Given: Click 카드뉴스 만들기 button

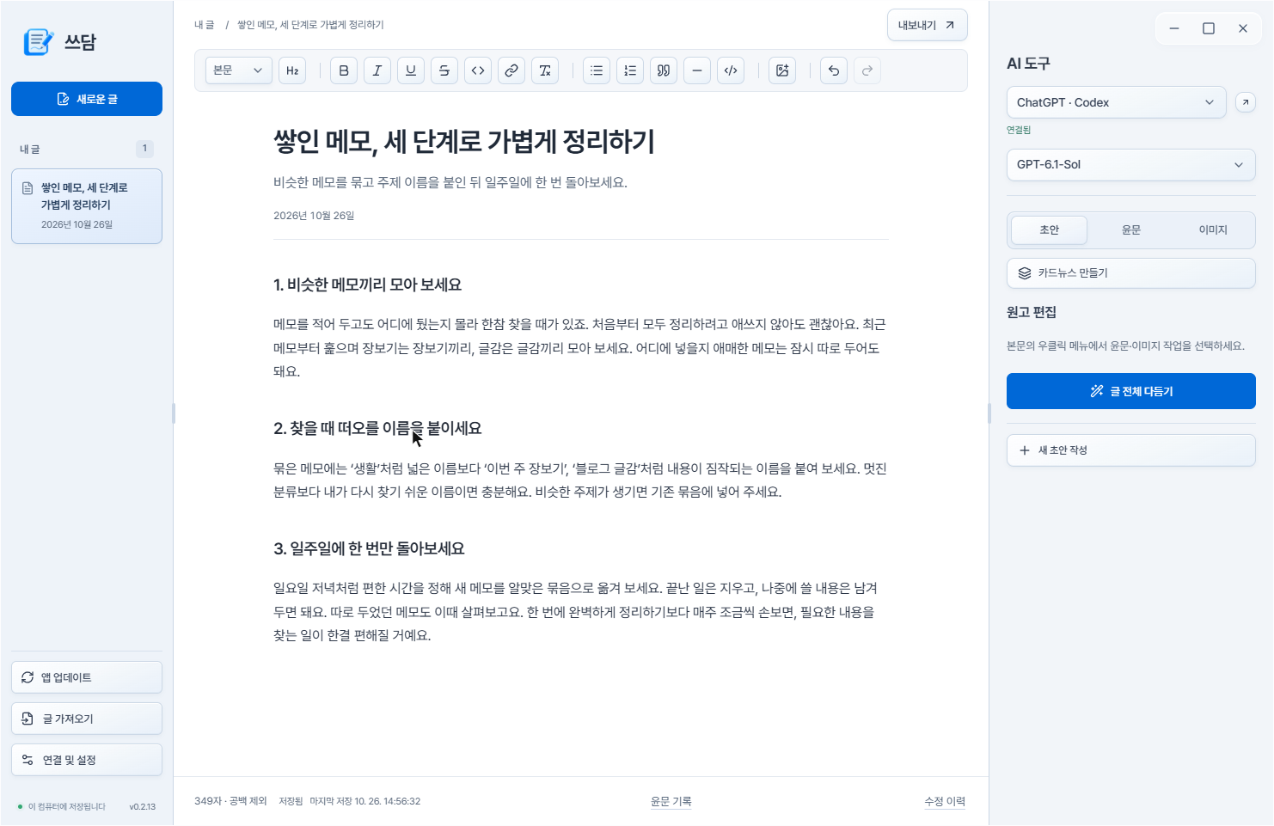Looking at the screenshot, I should tap(1131, 273).
